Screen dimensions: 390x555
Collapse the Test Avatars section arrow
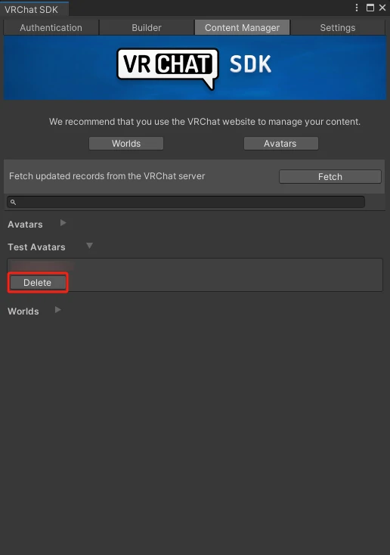89,246
